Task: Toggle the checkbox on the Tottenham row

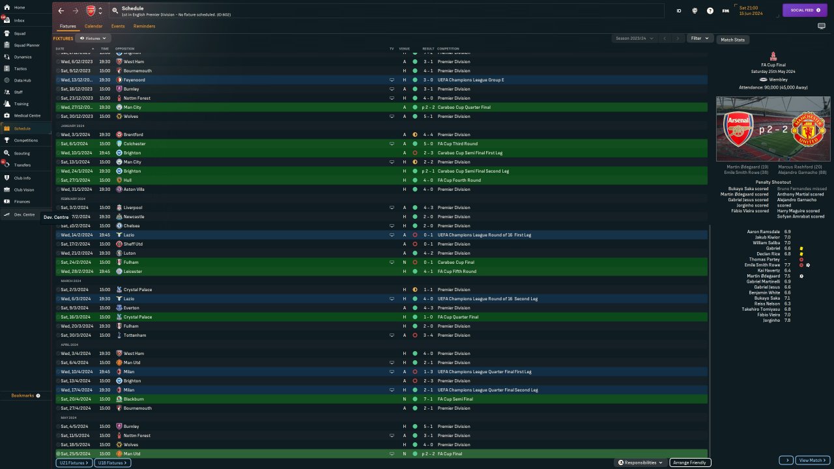Action: click(x=58, y=335)
